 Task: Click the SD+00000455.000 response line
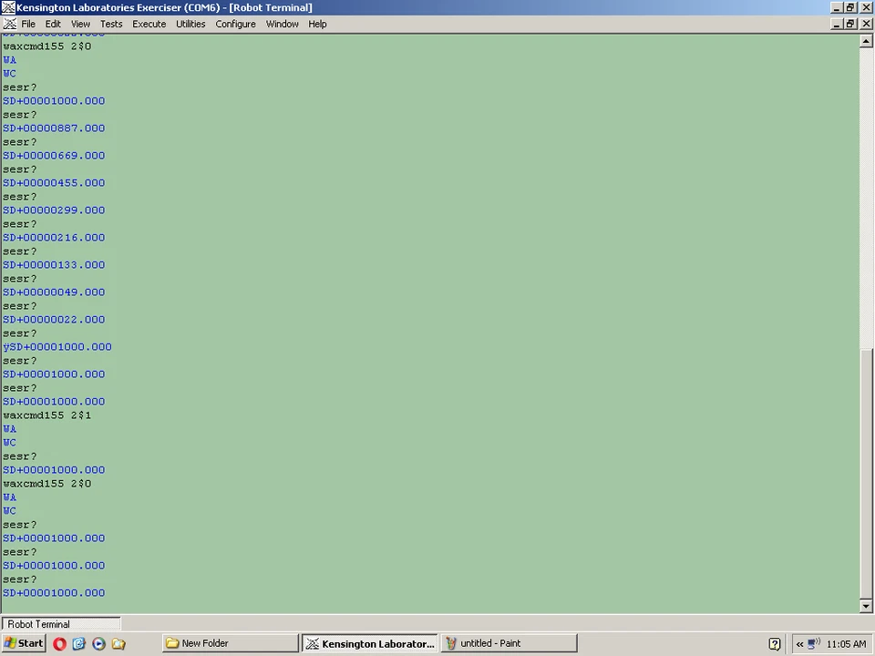pos(54,183)
